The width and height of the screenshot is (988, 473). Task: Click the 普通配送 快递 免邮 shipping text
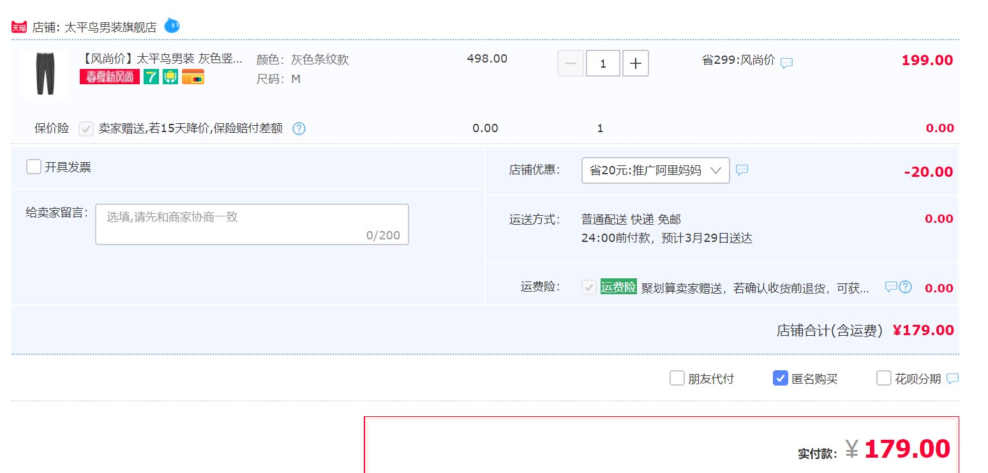pyautogui.click(x=631, y=220)
